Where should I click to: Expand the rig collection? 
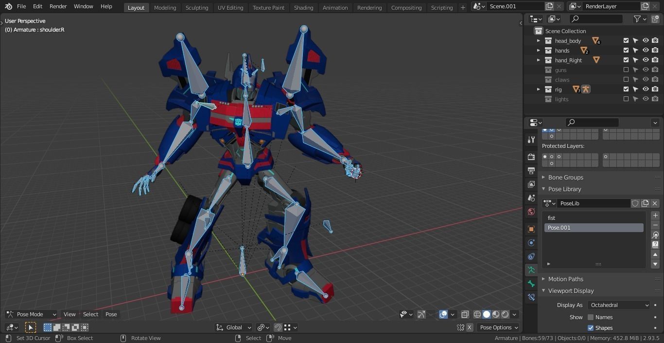click(539, 90)
